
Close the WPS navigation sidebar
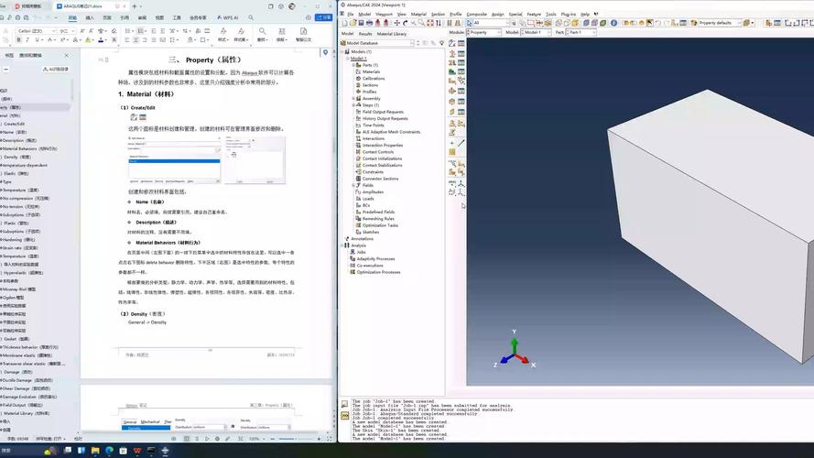point(67,55)
